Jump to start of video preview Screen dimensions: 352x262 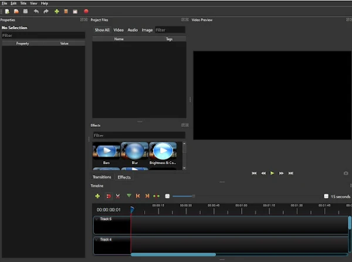(254, 173)
